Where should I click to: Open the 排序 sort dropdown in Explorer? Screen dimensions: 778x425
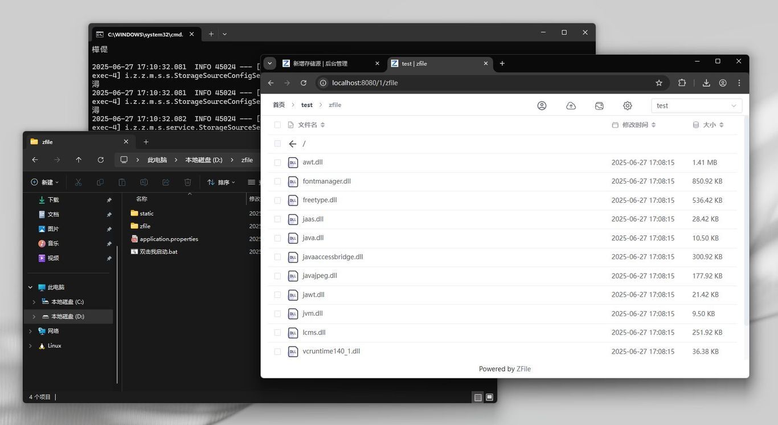(x=221, y=182)
